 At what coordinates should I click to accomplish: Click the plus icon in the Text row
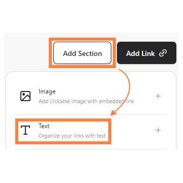point(158,130)
